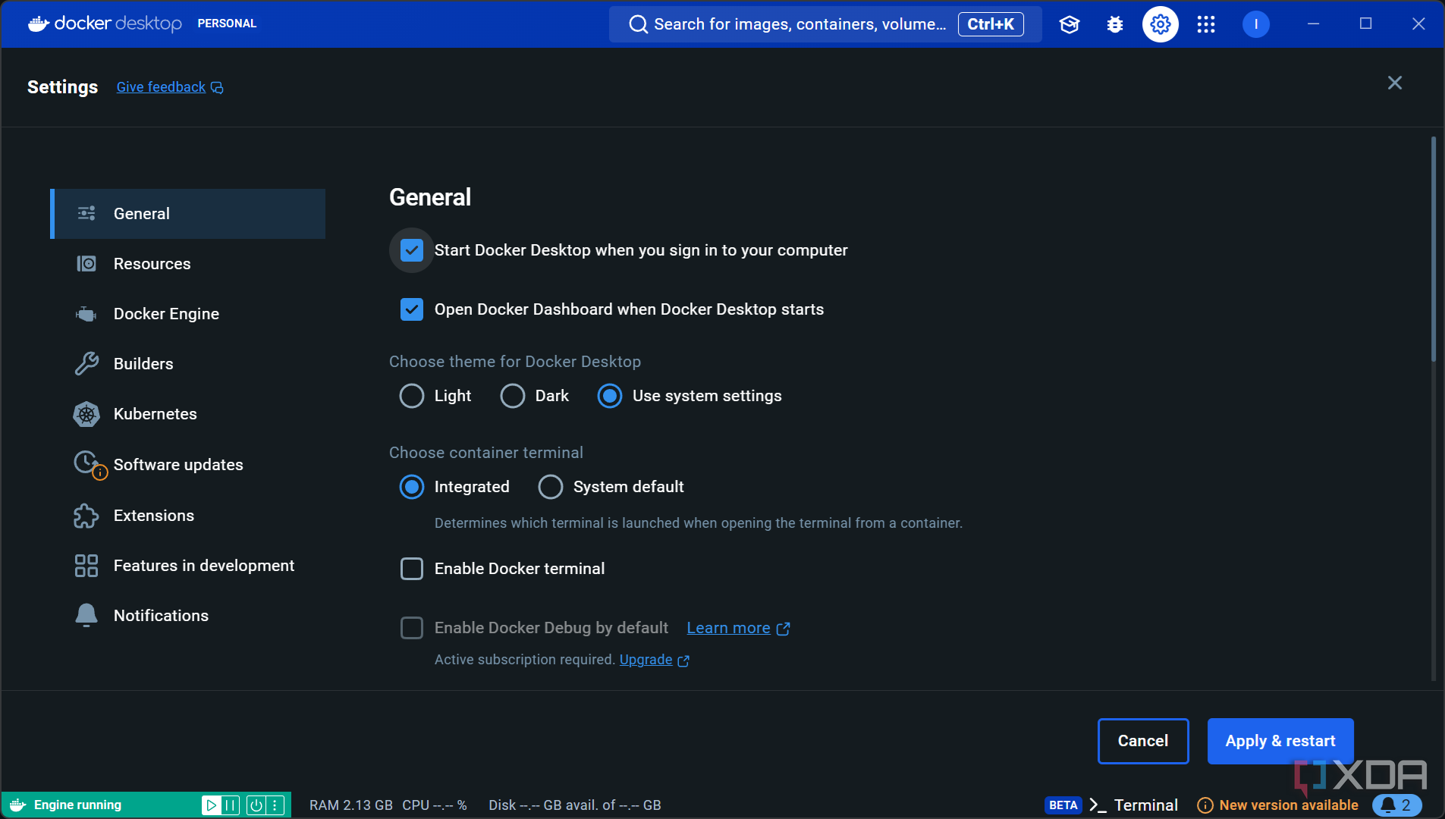
Task: Open the Resources settings section
Action: (x=188, y=264)
